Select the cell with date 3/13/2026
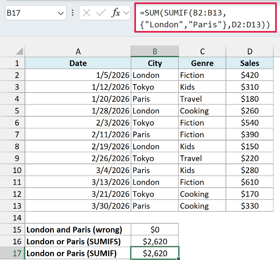 [78, 182]
